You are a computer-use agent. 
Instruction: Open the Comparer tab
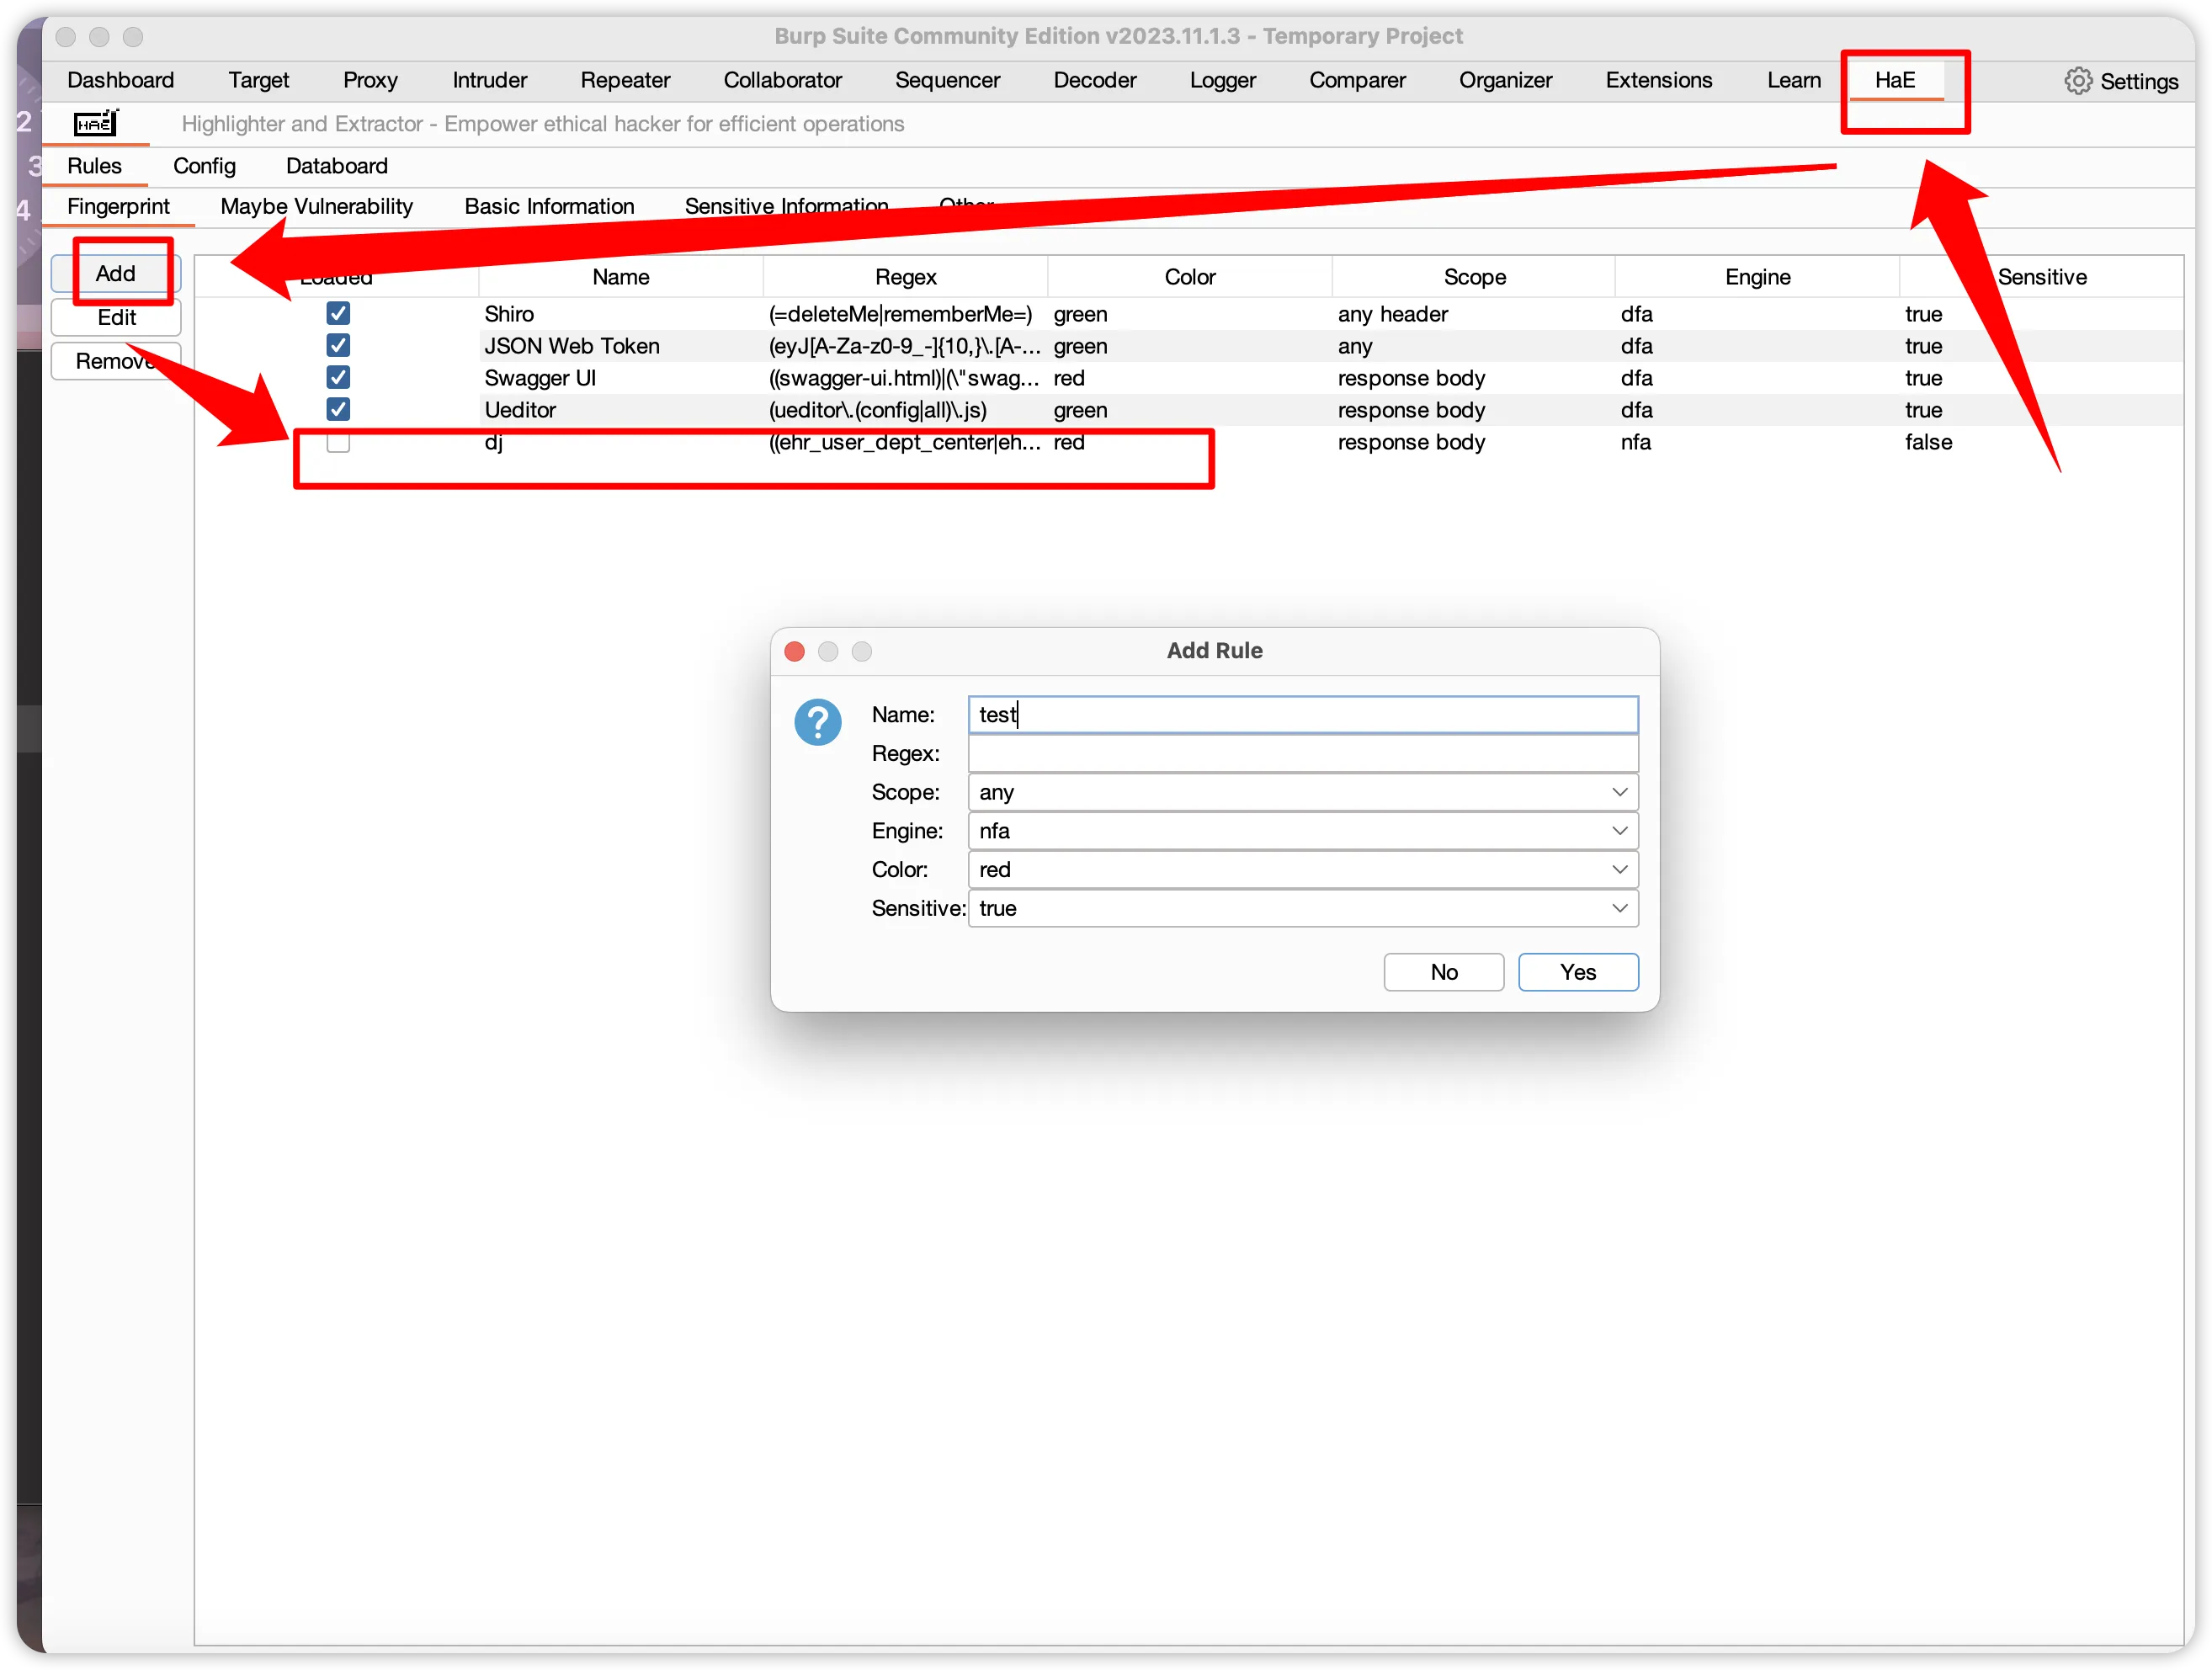click(x=1357, y=80)
